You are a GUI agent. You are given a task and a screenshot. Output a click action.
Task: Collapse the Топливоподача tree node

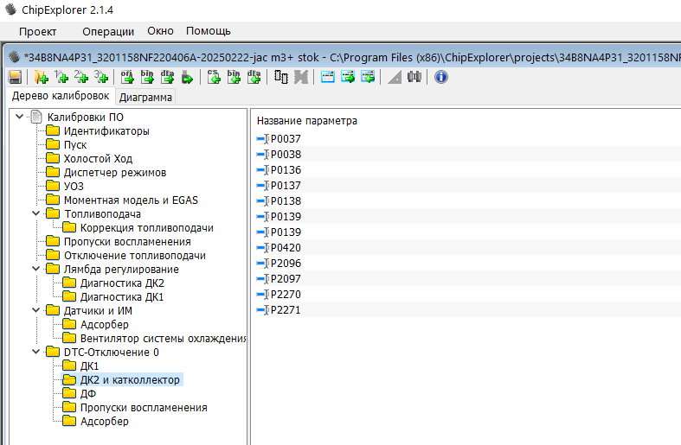pos(35,214)
